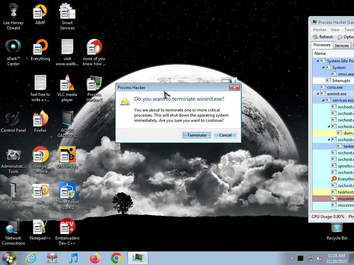Close the Process Hacker confirmation dialog
The image size is (354, 265).
234,87
